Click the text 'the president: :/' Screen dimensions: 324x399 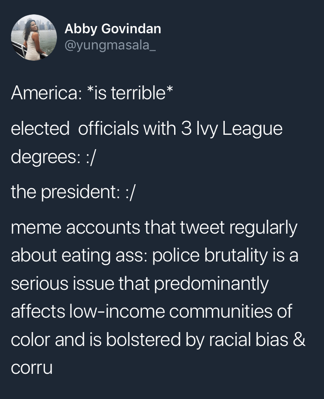click(x=73, y=193)
